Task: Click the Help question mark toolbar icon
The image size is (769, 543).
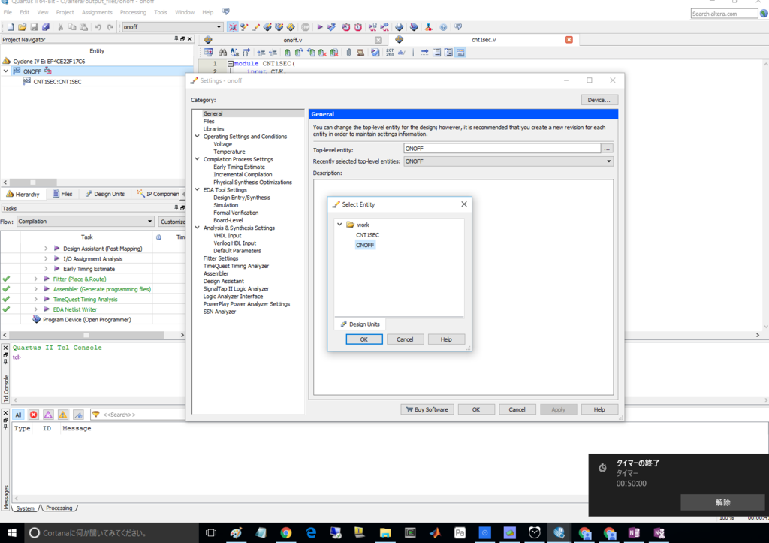Action: pyautogui.click(x=443, y=27)
